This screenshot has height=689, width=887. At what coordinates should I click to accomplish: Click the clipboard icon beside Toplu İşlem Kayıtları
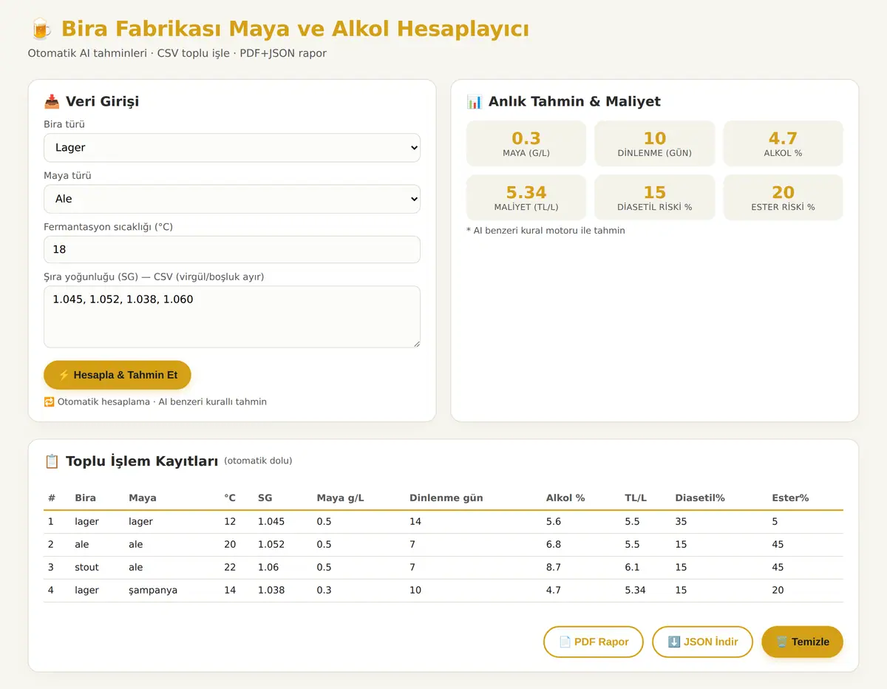pos(52,461)
